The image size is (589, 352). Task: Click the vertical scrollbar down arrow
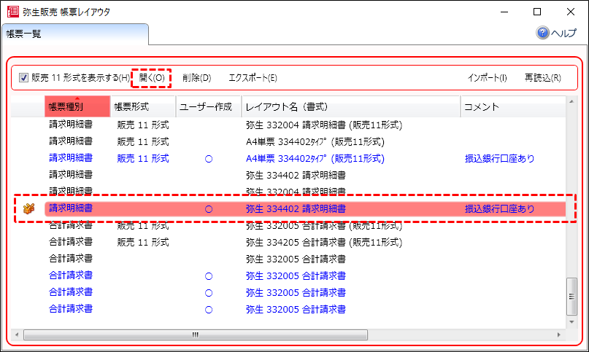[x=571, y=322]
